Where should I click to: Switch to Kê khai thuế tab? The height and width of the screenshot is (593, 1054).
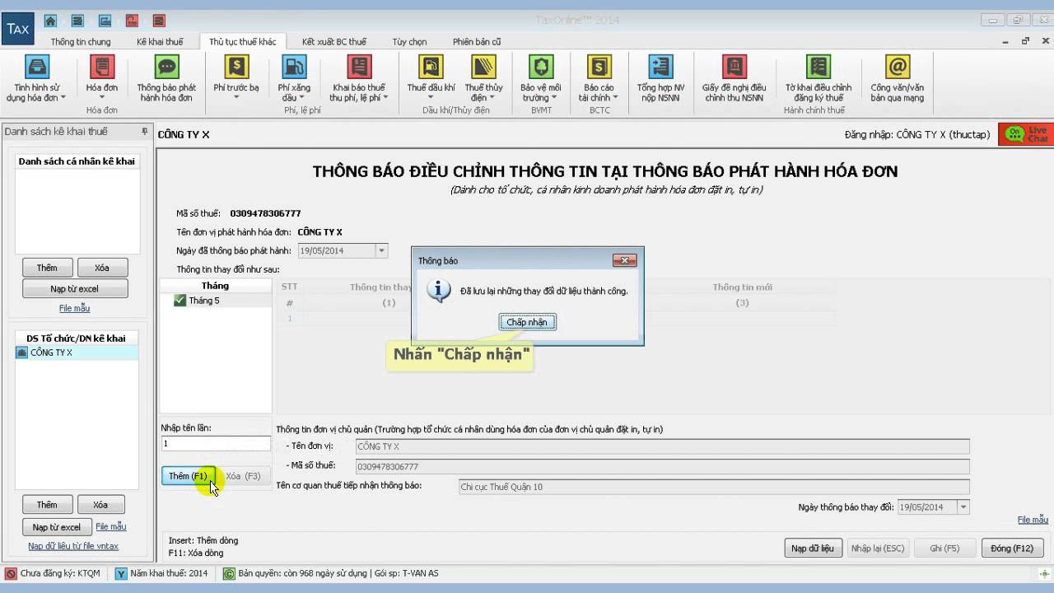[160, 42]
